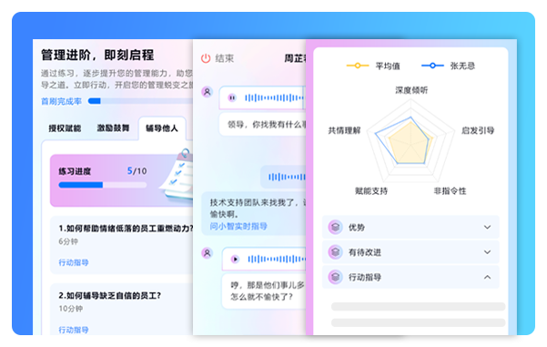This screenshot has width=547, height=347.
Task: Click the lower user avatar in chat
Action: click(x=208, y=253)
